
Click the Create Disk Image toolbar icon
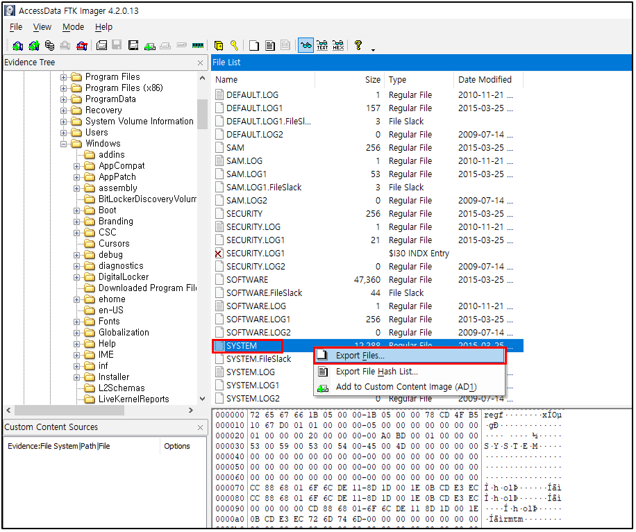pyautogui.click(x=101, y=45)
